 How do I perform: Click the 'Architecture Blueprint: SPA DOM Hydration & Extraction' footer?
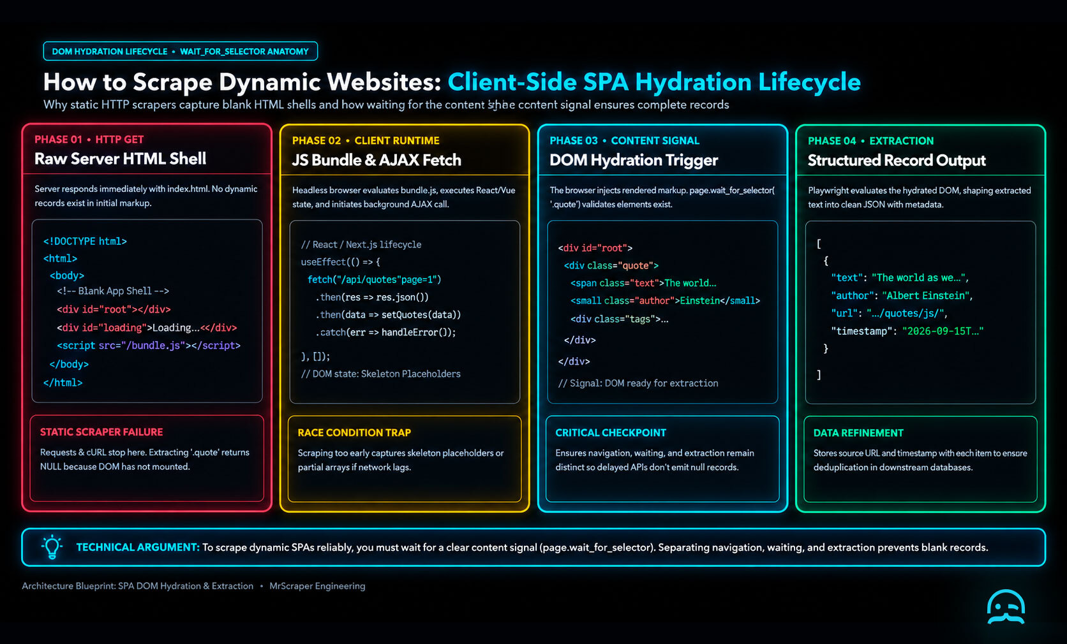pyautogui.click(x=137, y=586)
